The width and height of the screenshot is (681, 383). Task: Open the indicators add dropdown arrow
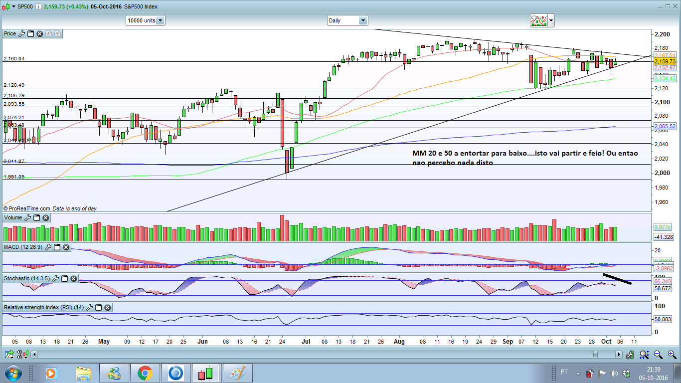click(551, 20)
